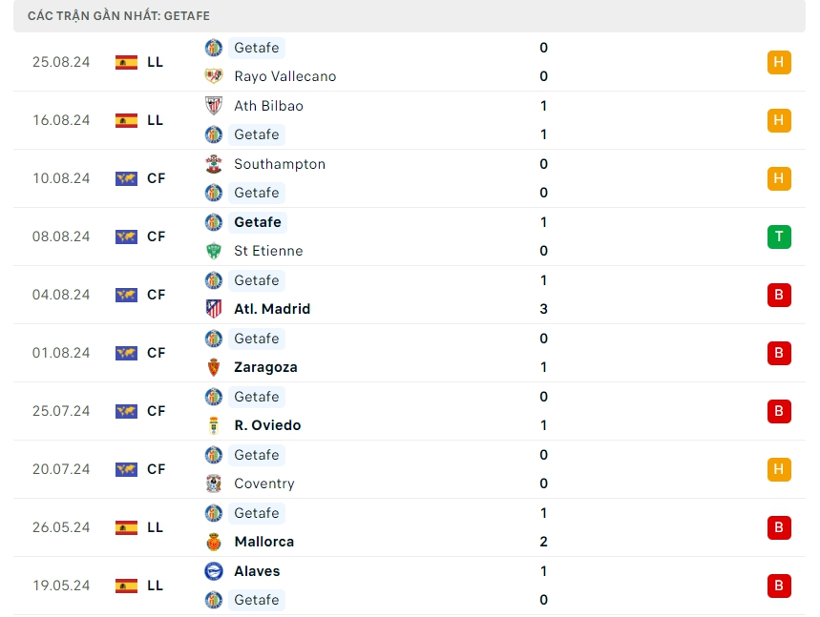Select the St Etienne team name
Image resolution: width=820 pixels, height=617 pixels.
click(x=268, y=251)
